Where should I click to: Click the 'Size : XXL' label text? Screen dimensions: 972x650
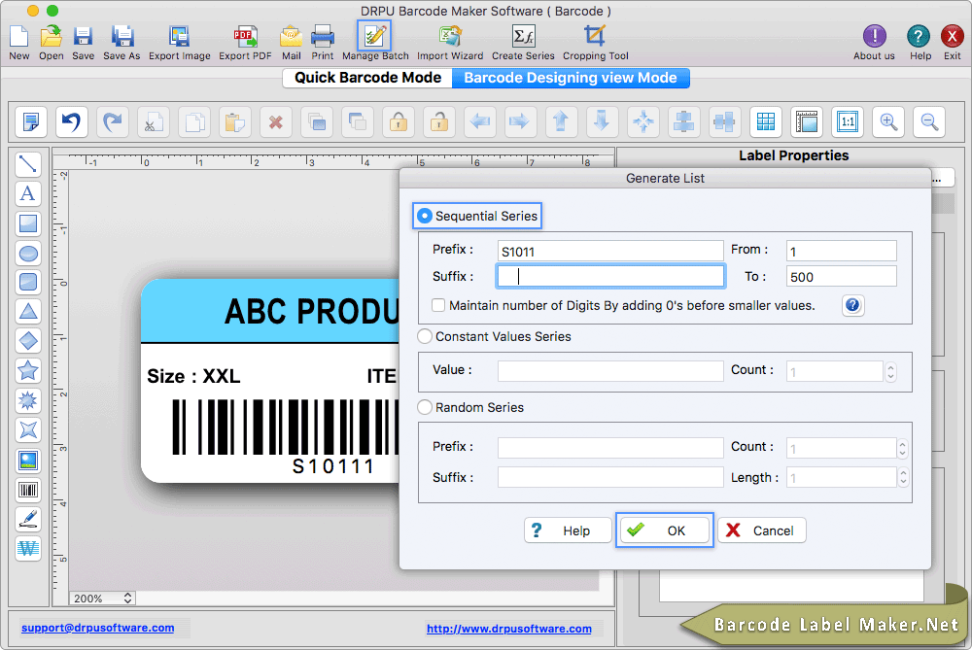click(193, 376)
